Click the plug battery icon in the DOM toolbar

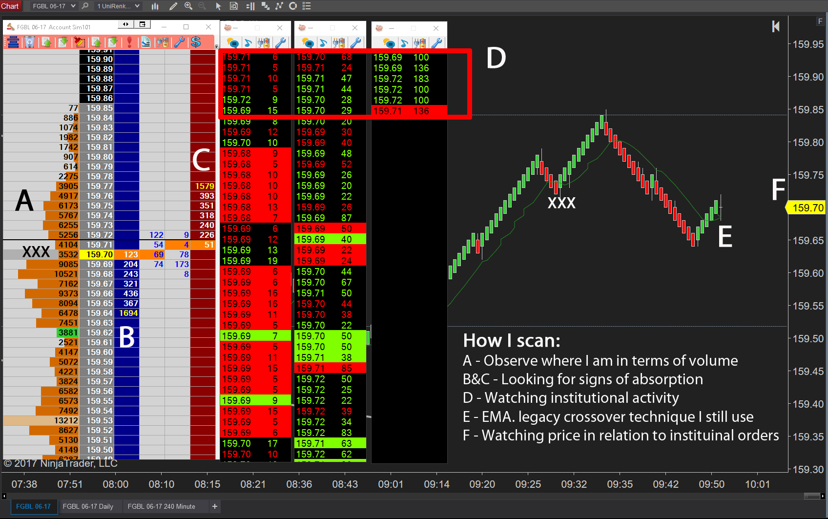pos(163,42)
